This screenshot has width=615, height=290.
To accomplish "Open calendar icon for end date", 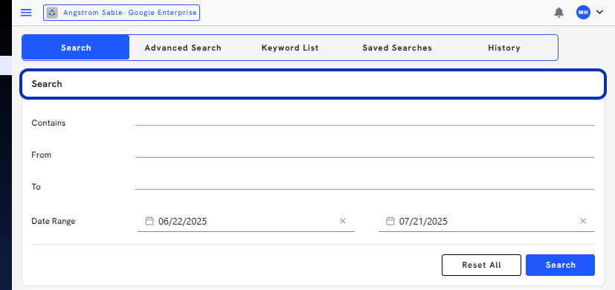I will [390, 221].
